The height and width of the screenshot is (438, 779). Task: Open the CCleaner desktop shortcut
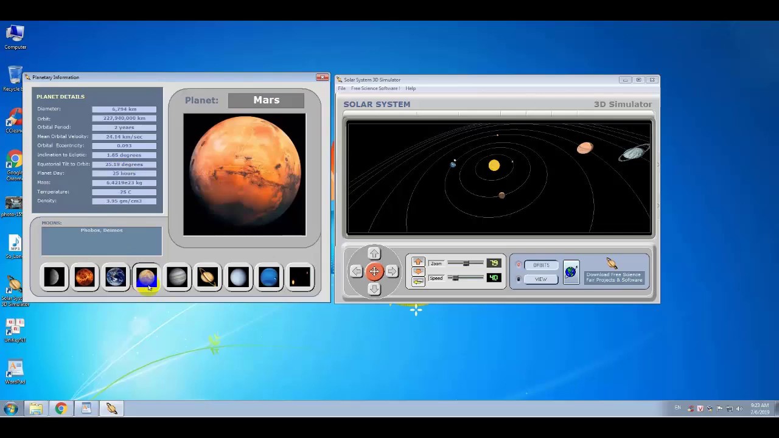coord(13,120)
